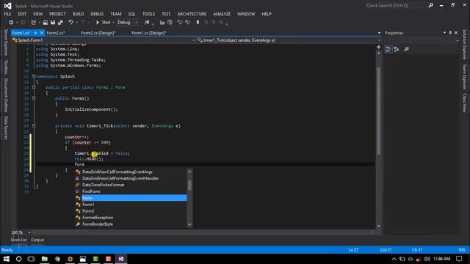
Task: Select FormatException in IntelliSense list
Action: click(131, 218)
